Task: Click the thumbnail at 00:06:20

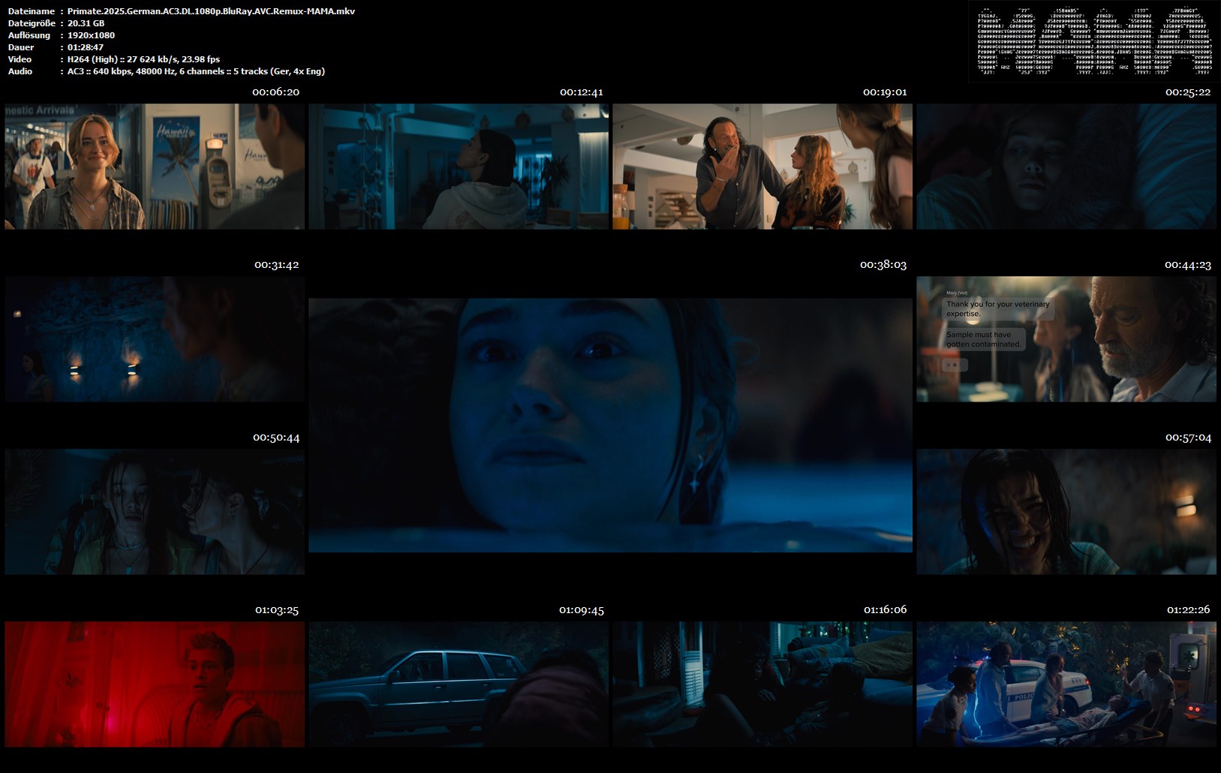Action: (155, 167)
